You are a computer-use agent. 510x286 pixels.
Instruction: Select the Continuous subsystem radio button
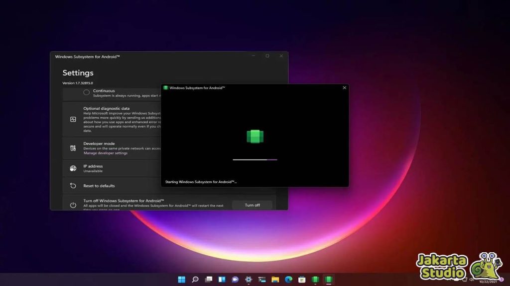(x=86, y=92)
